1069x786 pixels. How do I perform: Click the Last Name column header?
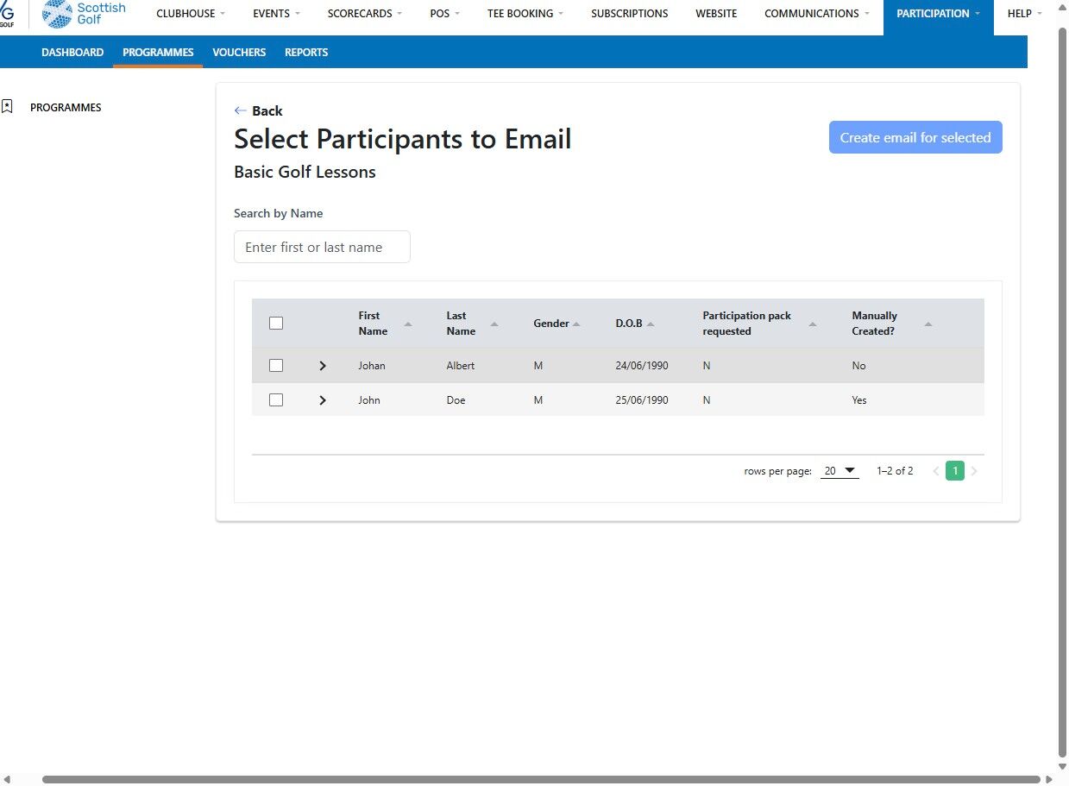tap(461, 324)
